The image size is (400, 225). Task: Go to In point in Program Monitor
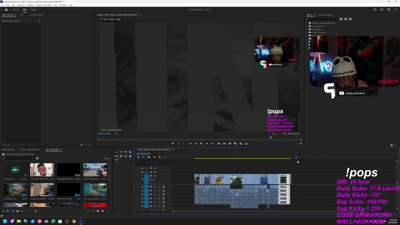pos(190,143)
